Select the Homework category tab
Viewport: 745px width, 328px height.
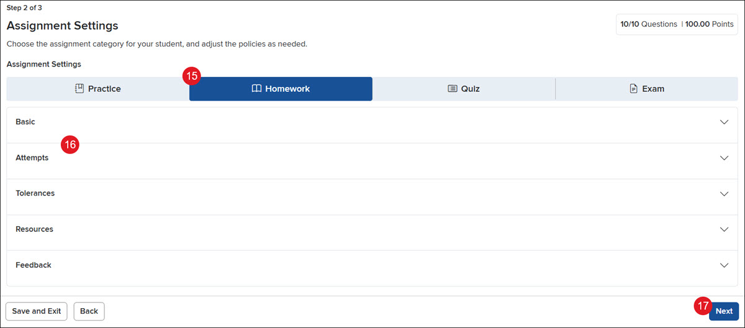click(281, 89)
